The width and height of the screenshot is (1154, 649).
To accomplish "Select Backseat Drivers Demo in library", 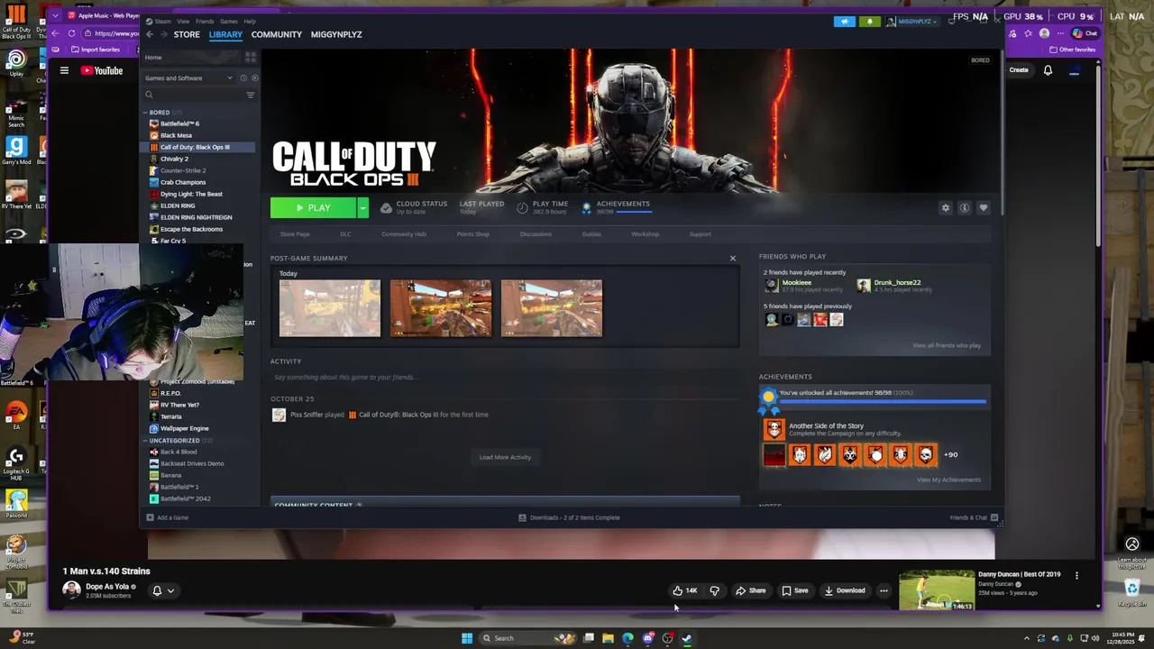I will pyautogui.click(x=192, y=463).
